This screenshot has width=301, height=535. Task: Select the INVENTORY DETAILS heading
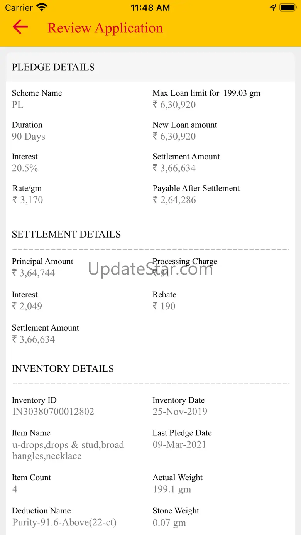click(63, 369)
